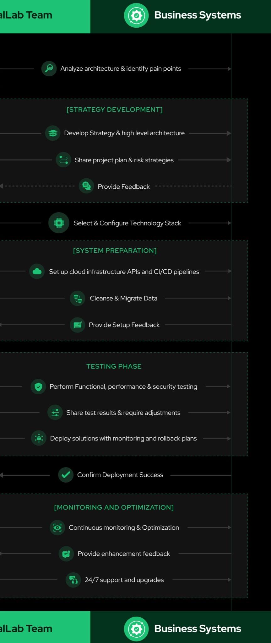Click the eye icon for Continuous monitoring

[x=57, y=528]
